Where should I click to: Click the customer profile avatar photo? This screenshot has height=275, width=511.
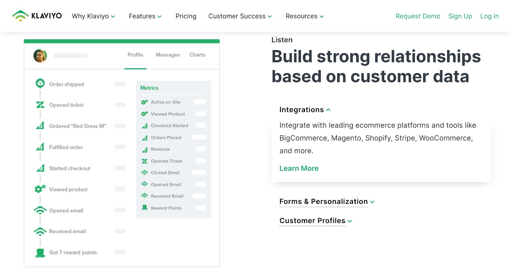pos(40,56)
